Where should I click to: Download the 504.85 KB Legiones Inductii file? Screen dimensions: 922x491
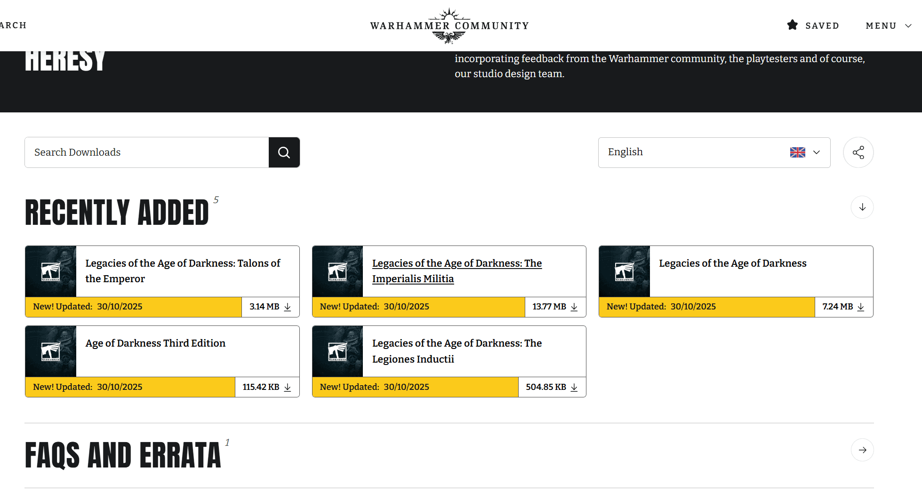pos(552,387)
